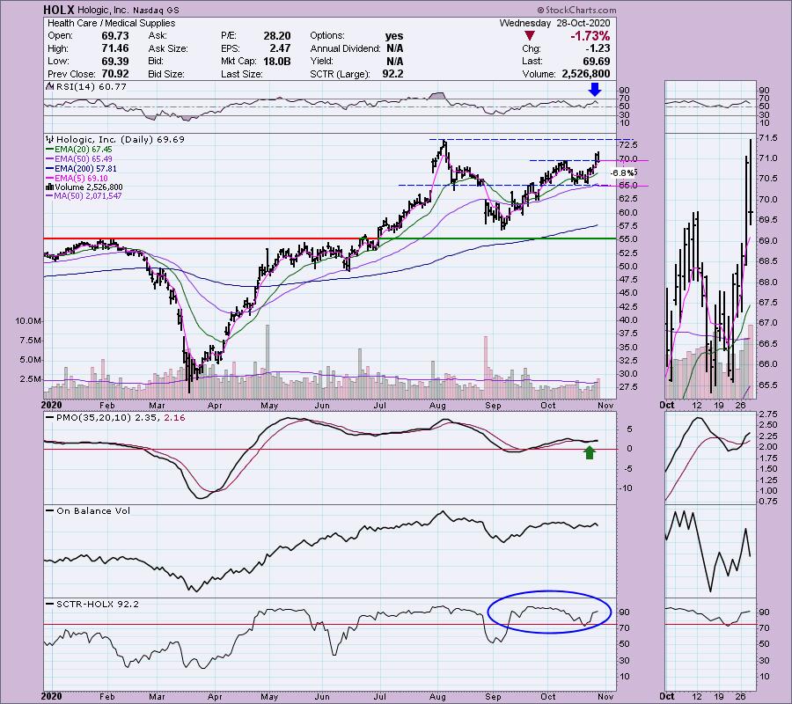
Task: Click the Bid Size label
Action: tap(166, 74)
